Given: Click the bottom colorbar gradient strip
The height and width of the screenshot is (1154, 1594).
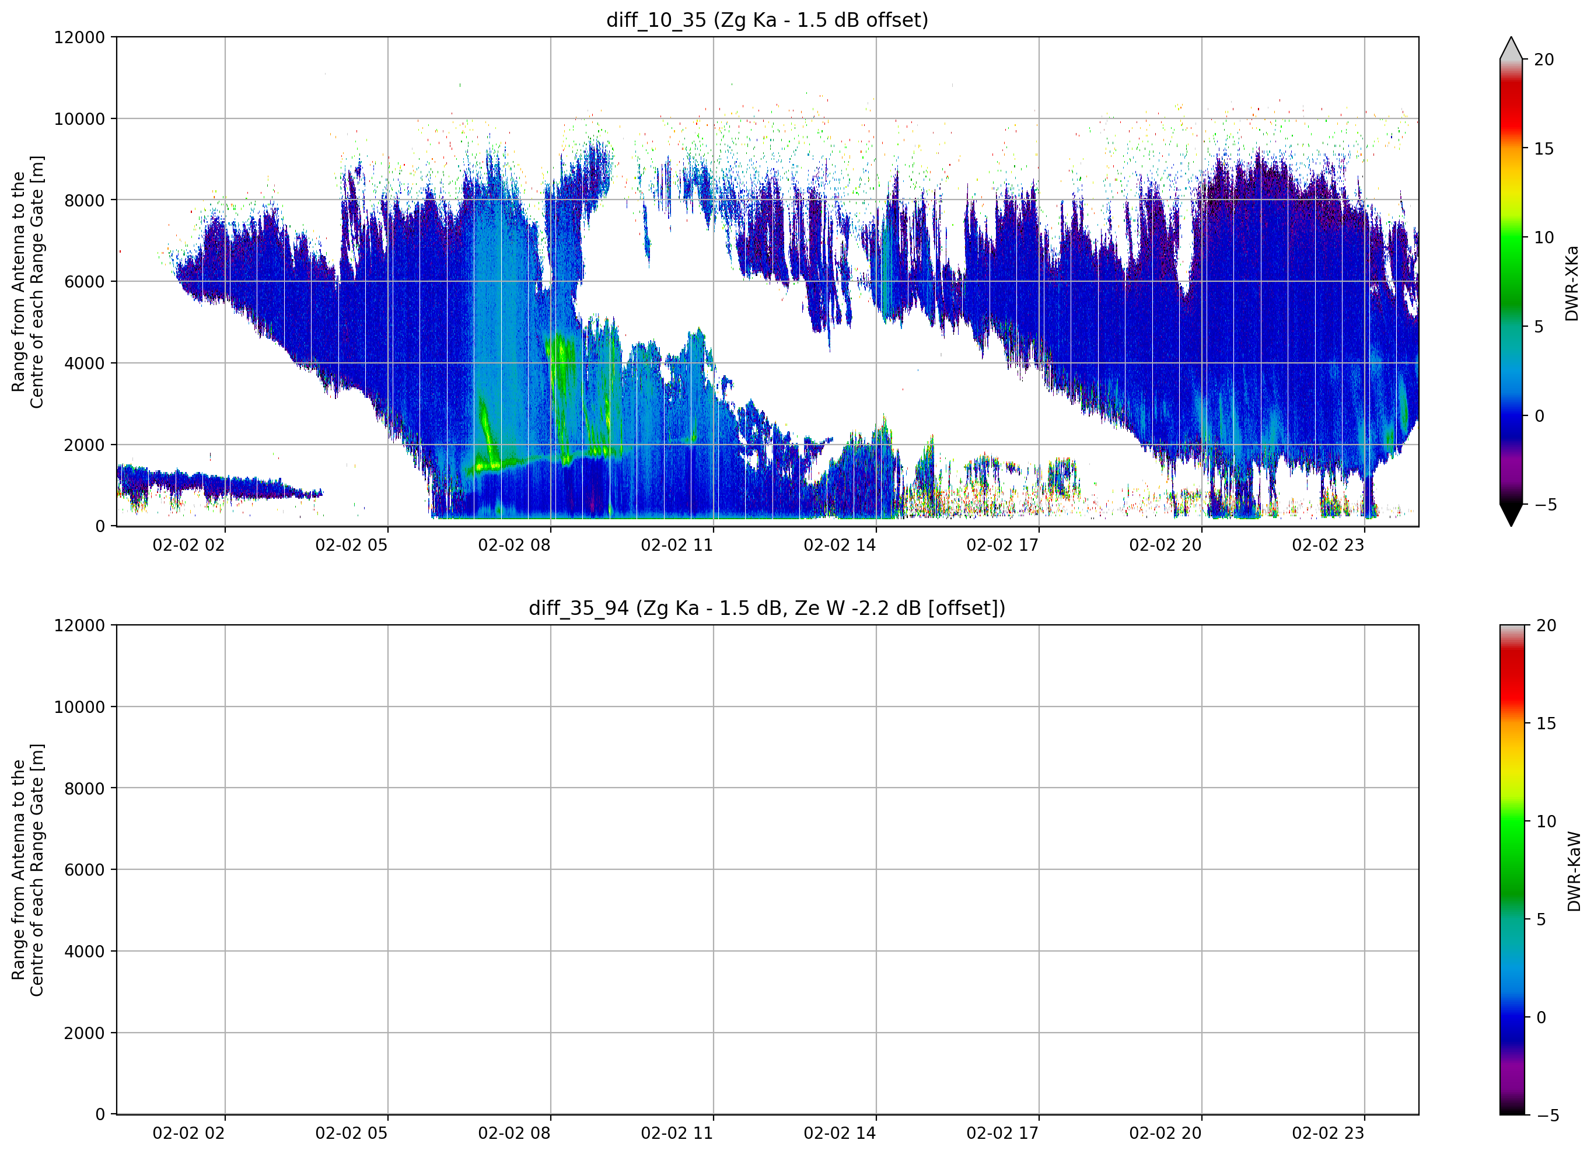Looking at the screenshot, I should pyautogui.click(x=1512, y=869).
